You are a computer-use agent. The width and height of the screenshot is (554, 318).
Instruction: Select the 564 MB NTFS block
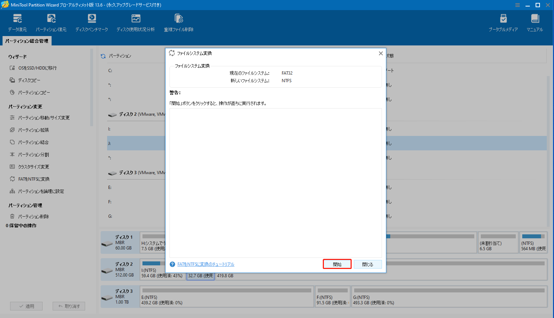(533, 242)
